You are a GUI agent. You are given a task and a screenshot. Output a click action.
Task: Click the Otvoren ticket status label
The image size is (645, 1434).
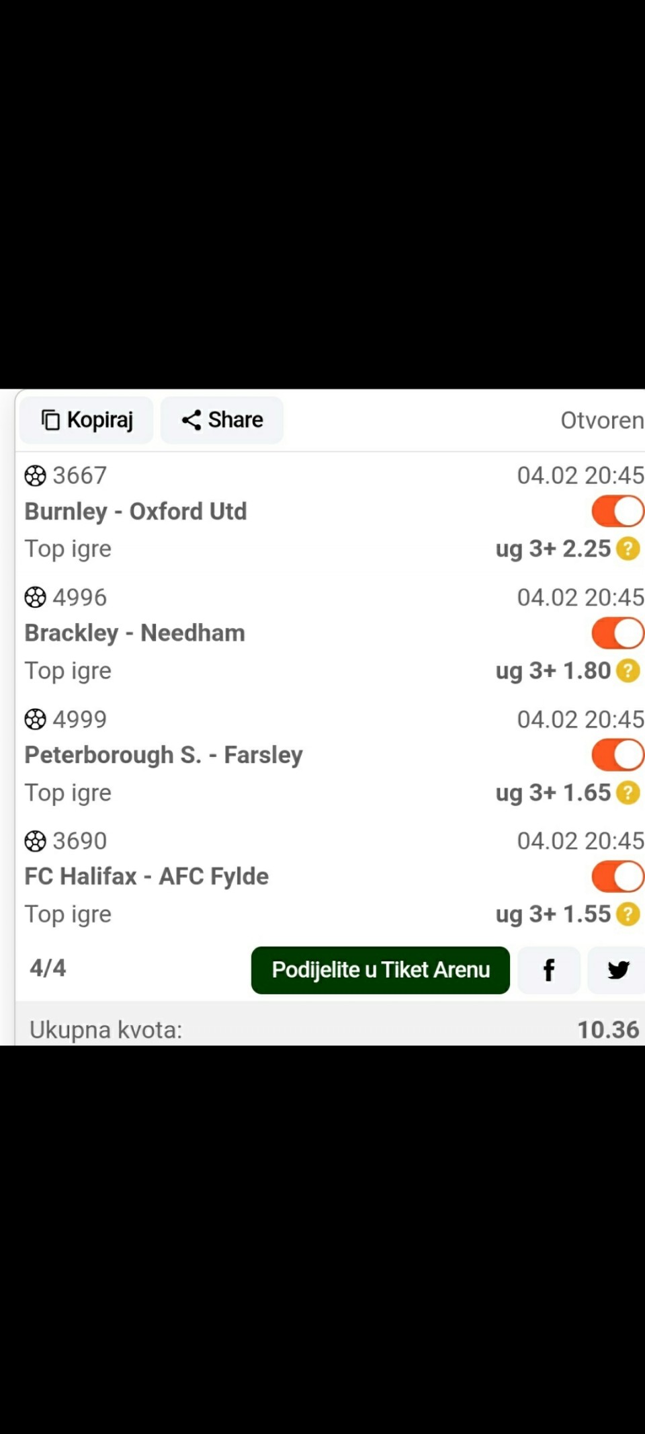coord(602,420)
